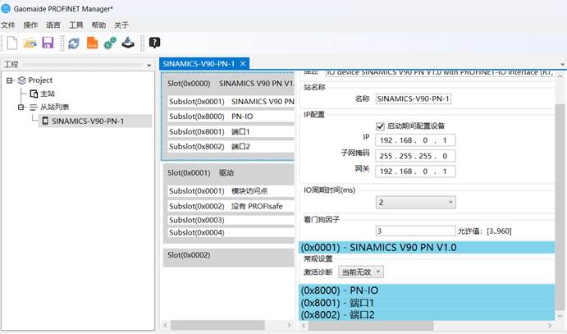Click properties panel scroll-down arrow
567x334 pixels.
click(x=560, y=316)
